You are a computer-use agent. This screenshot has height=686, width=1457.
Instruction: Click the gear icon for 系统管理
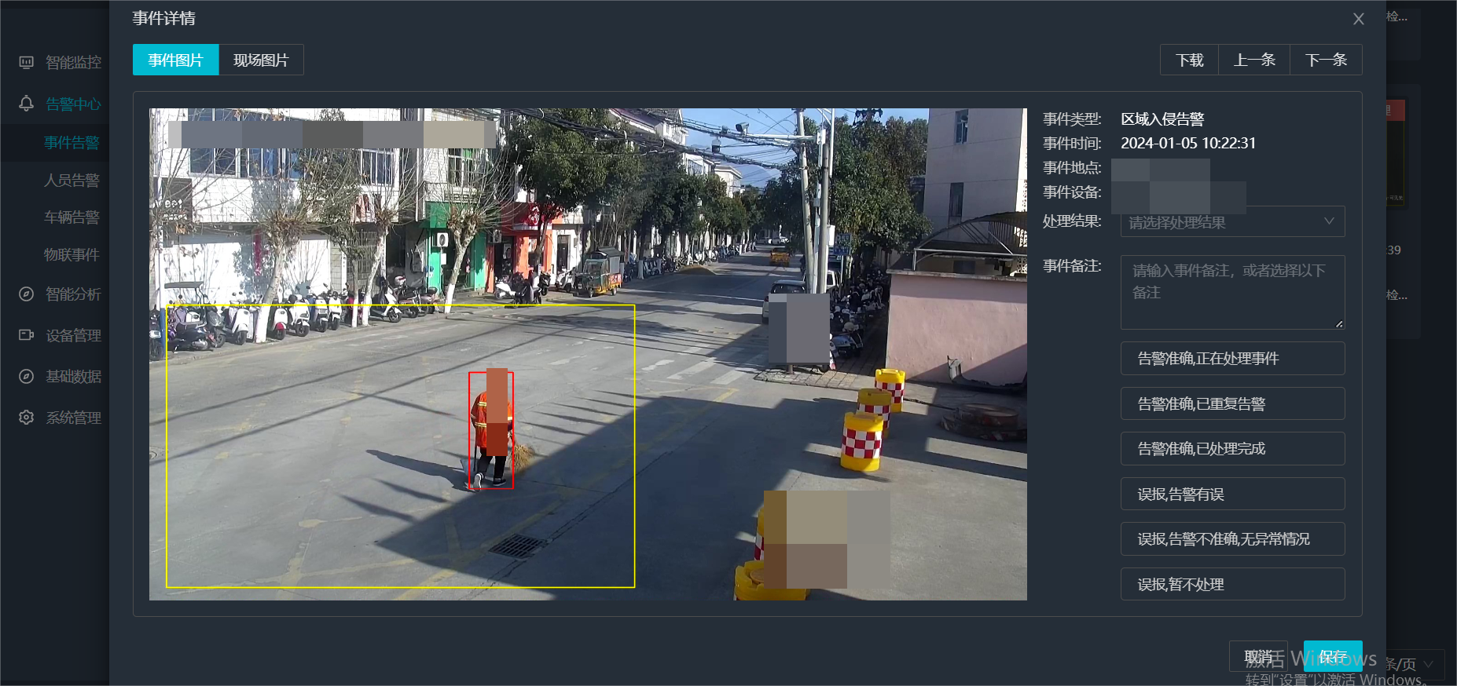pos(26,418)
